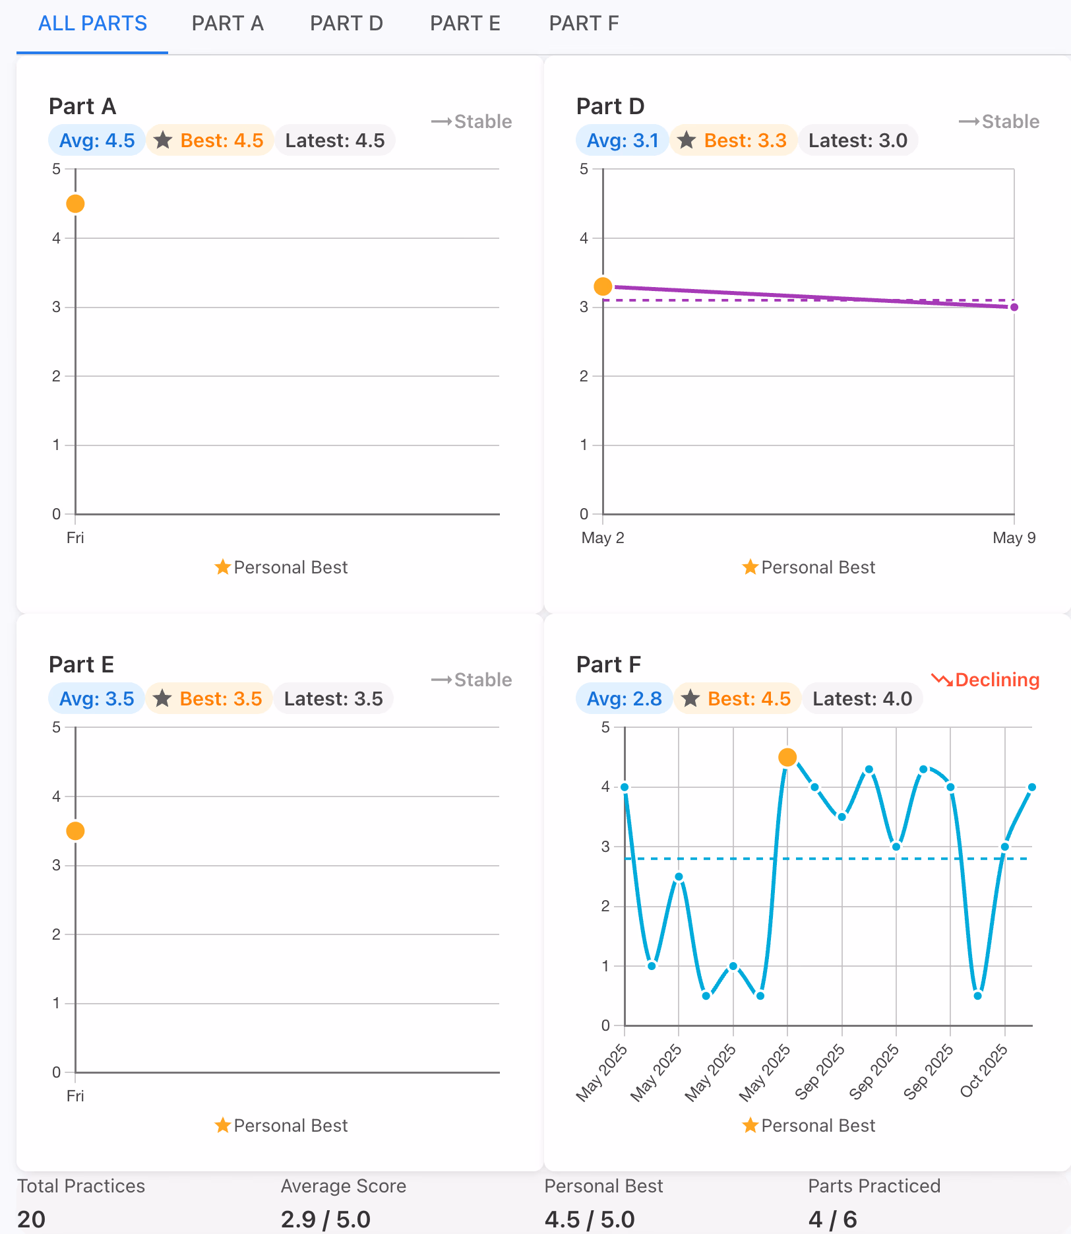The image size is (1071, 1234).
Task: Click the Avg: 4.5 badge on Part A
Action: [x=96, y=140]
